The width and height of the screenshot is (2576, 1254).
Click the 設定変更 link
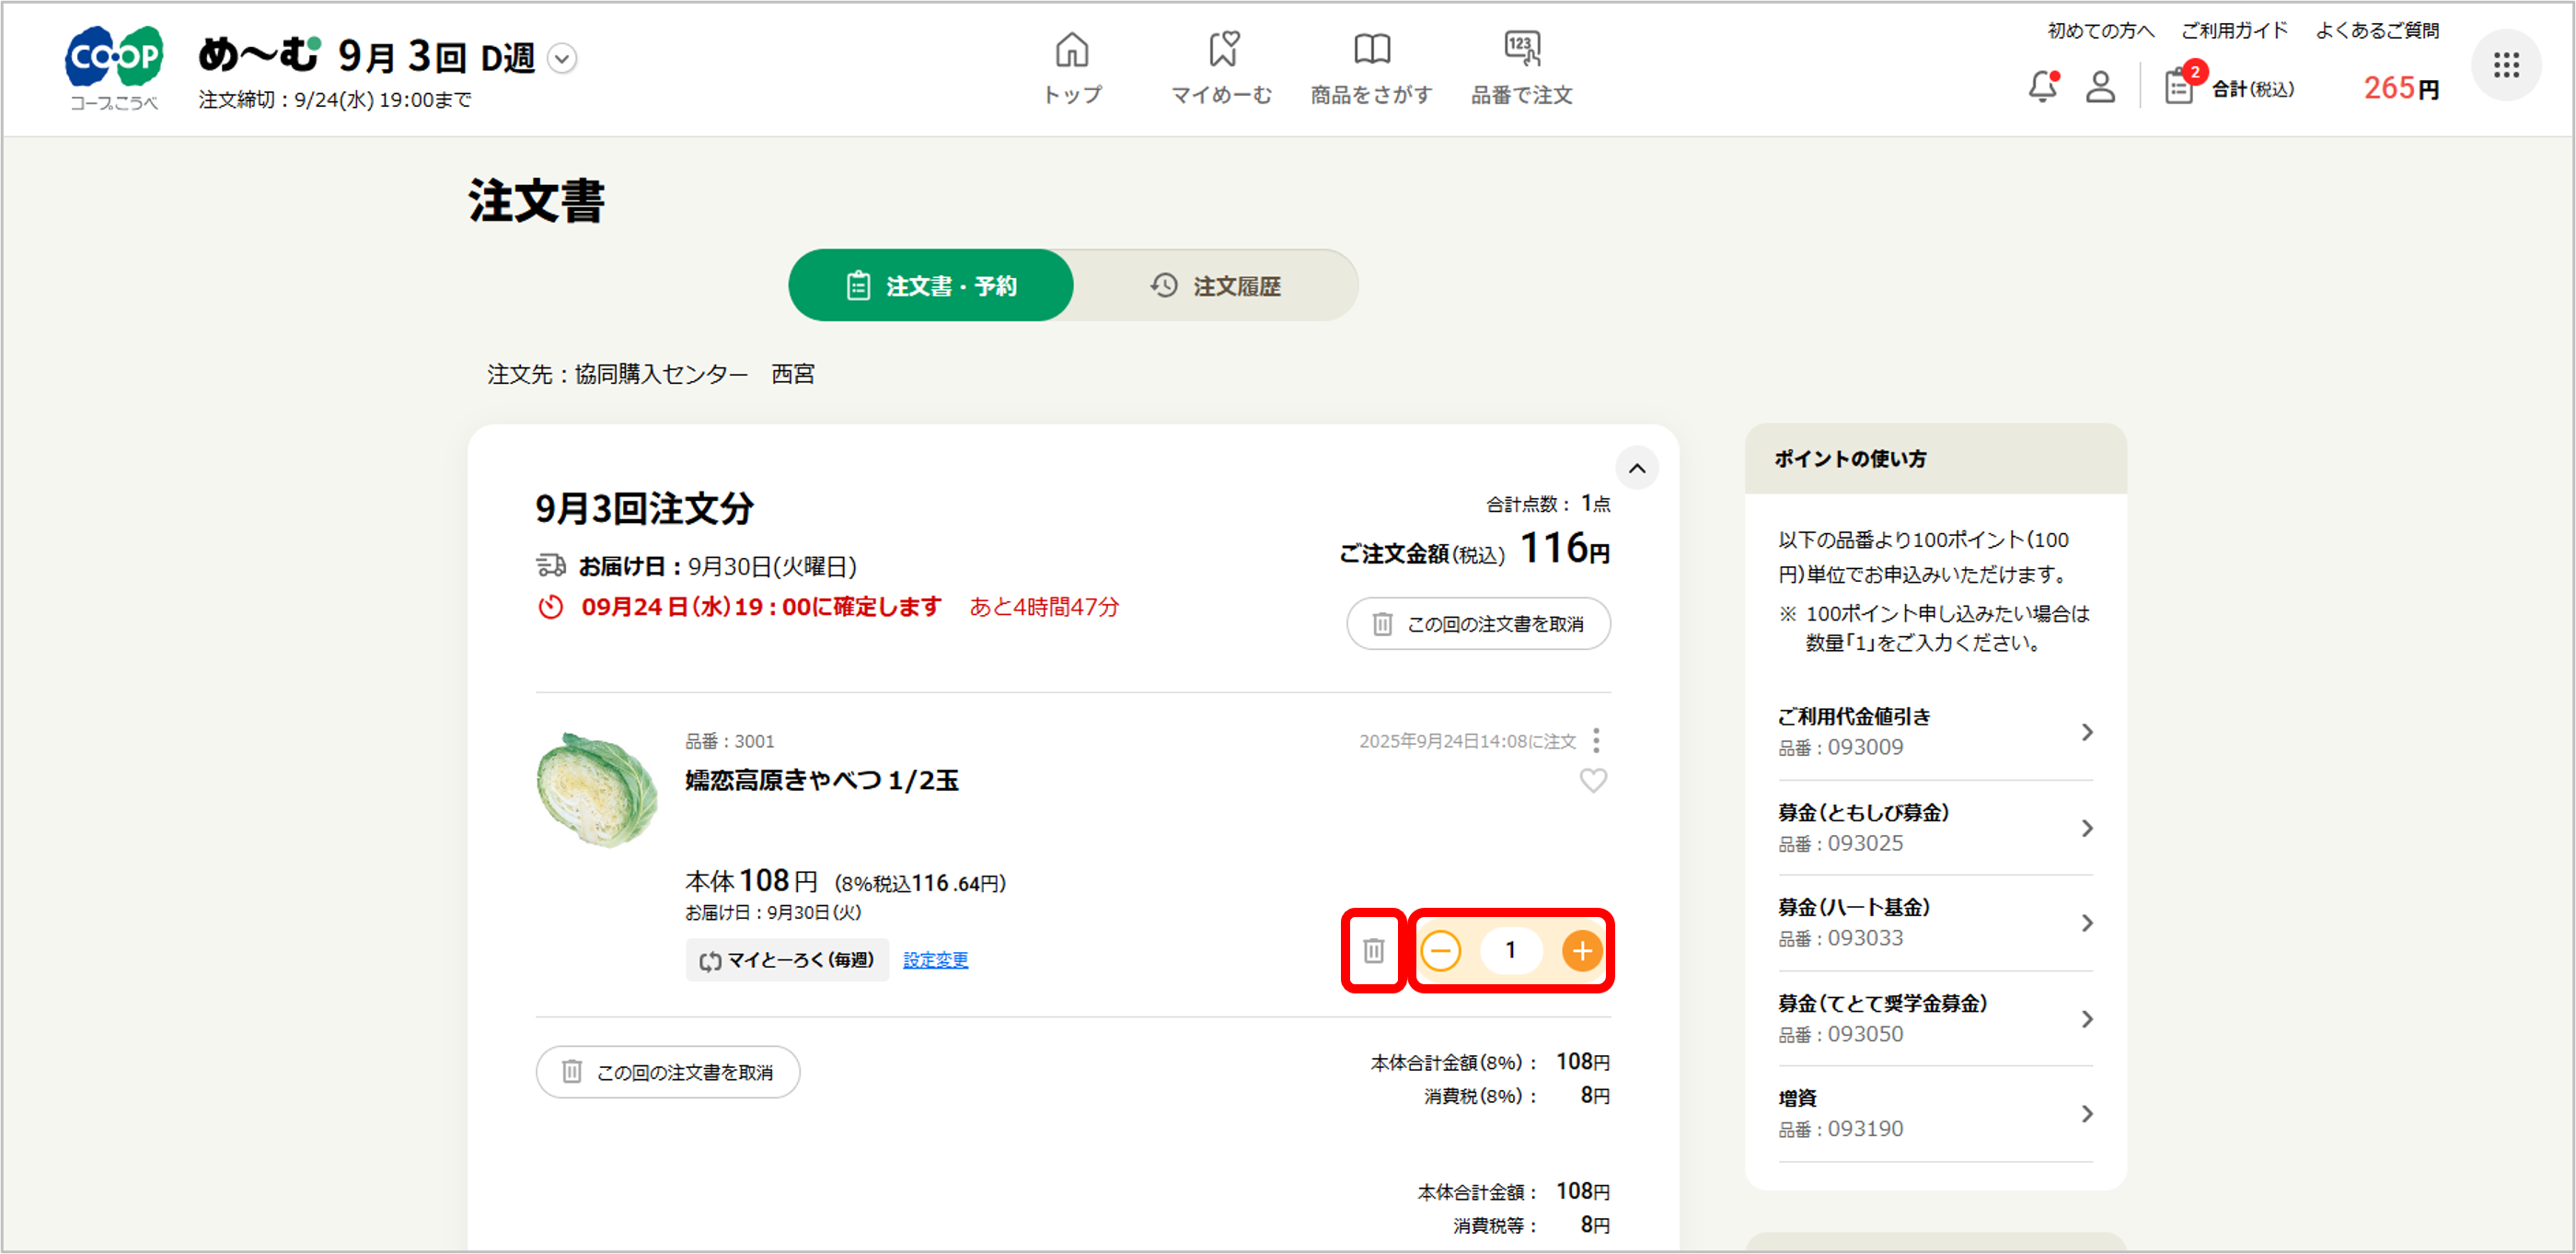(x=935, y=959)
